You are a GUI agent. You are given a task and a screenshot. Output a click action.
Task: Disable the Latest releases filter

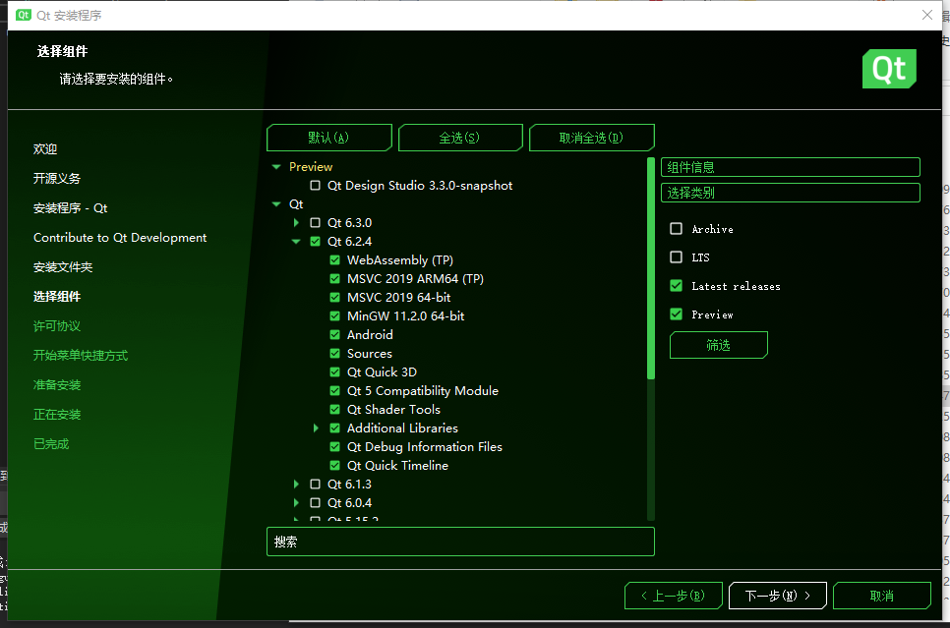click(x=677, y=286)
